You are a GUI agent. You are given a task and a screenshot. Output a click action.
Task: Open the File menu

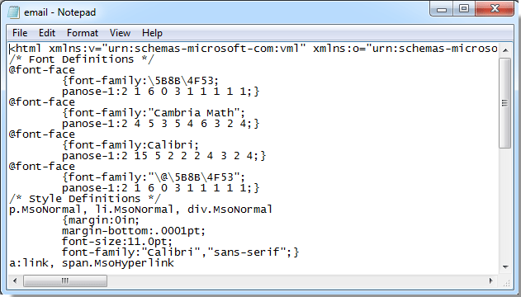20,33
